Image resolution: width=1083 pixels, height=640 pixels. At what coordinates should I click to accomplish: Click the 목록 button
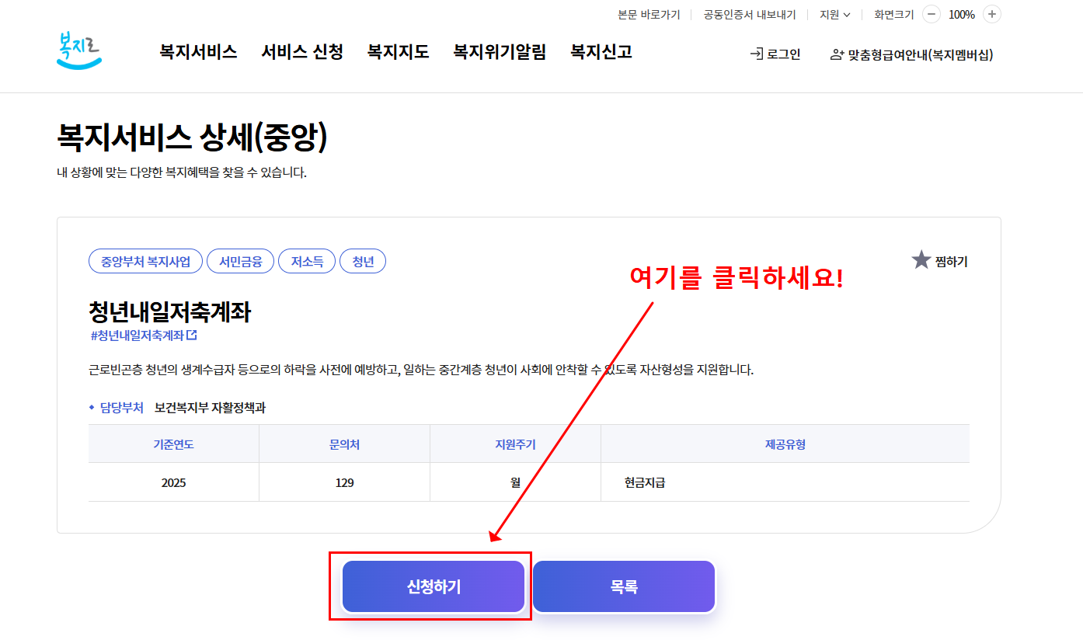pos(624,586)
